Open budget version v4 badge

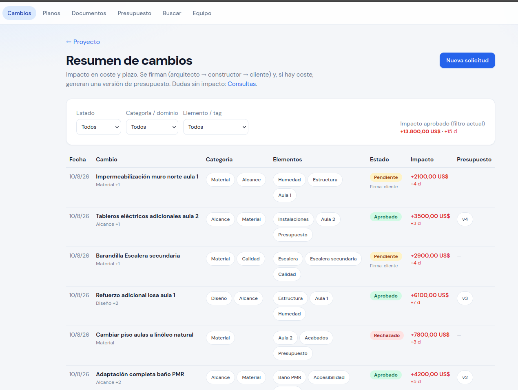click(x=465, y=219)
